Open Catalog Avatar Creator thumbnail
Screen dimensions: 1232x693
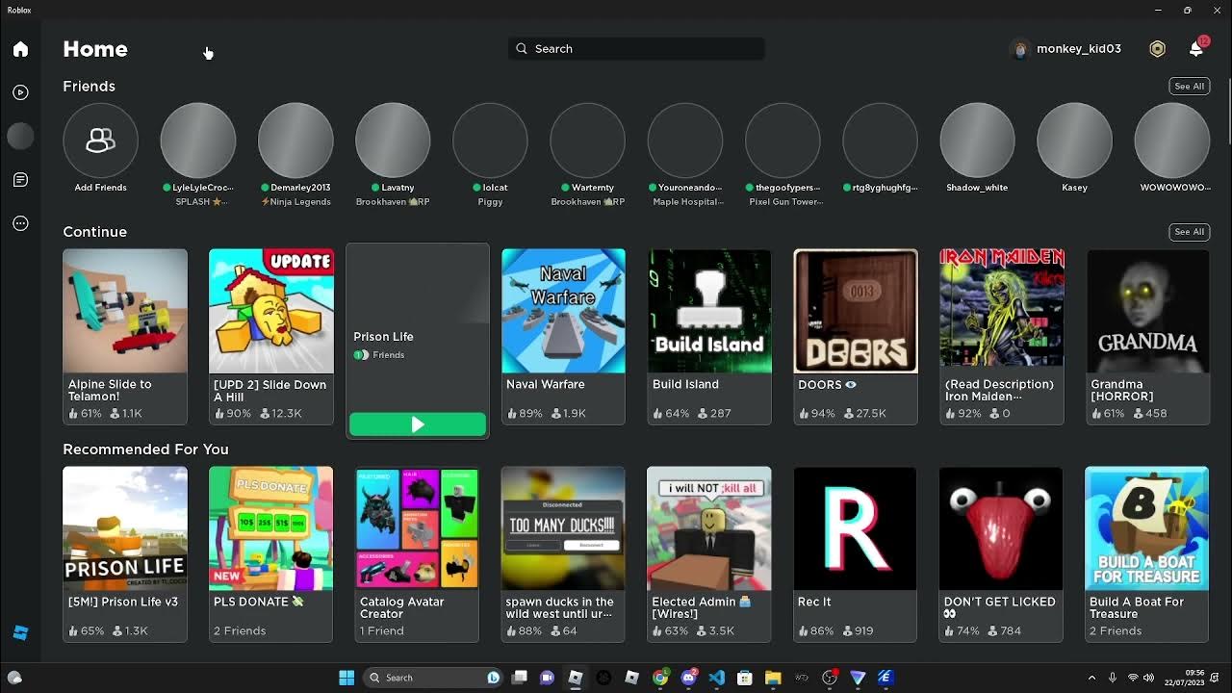point(417,528)
